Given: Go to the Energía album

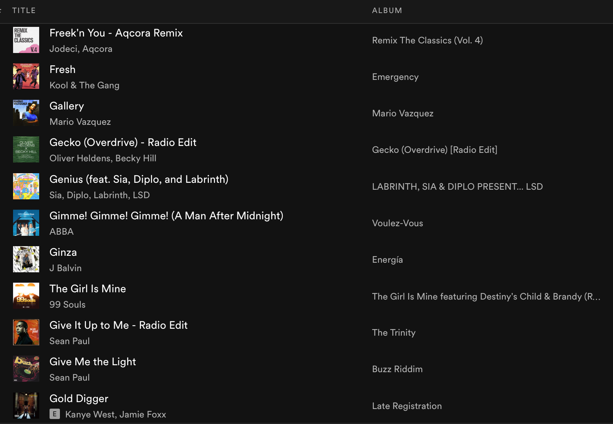Looking at the screenshot, I should (x=387, y=260).
